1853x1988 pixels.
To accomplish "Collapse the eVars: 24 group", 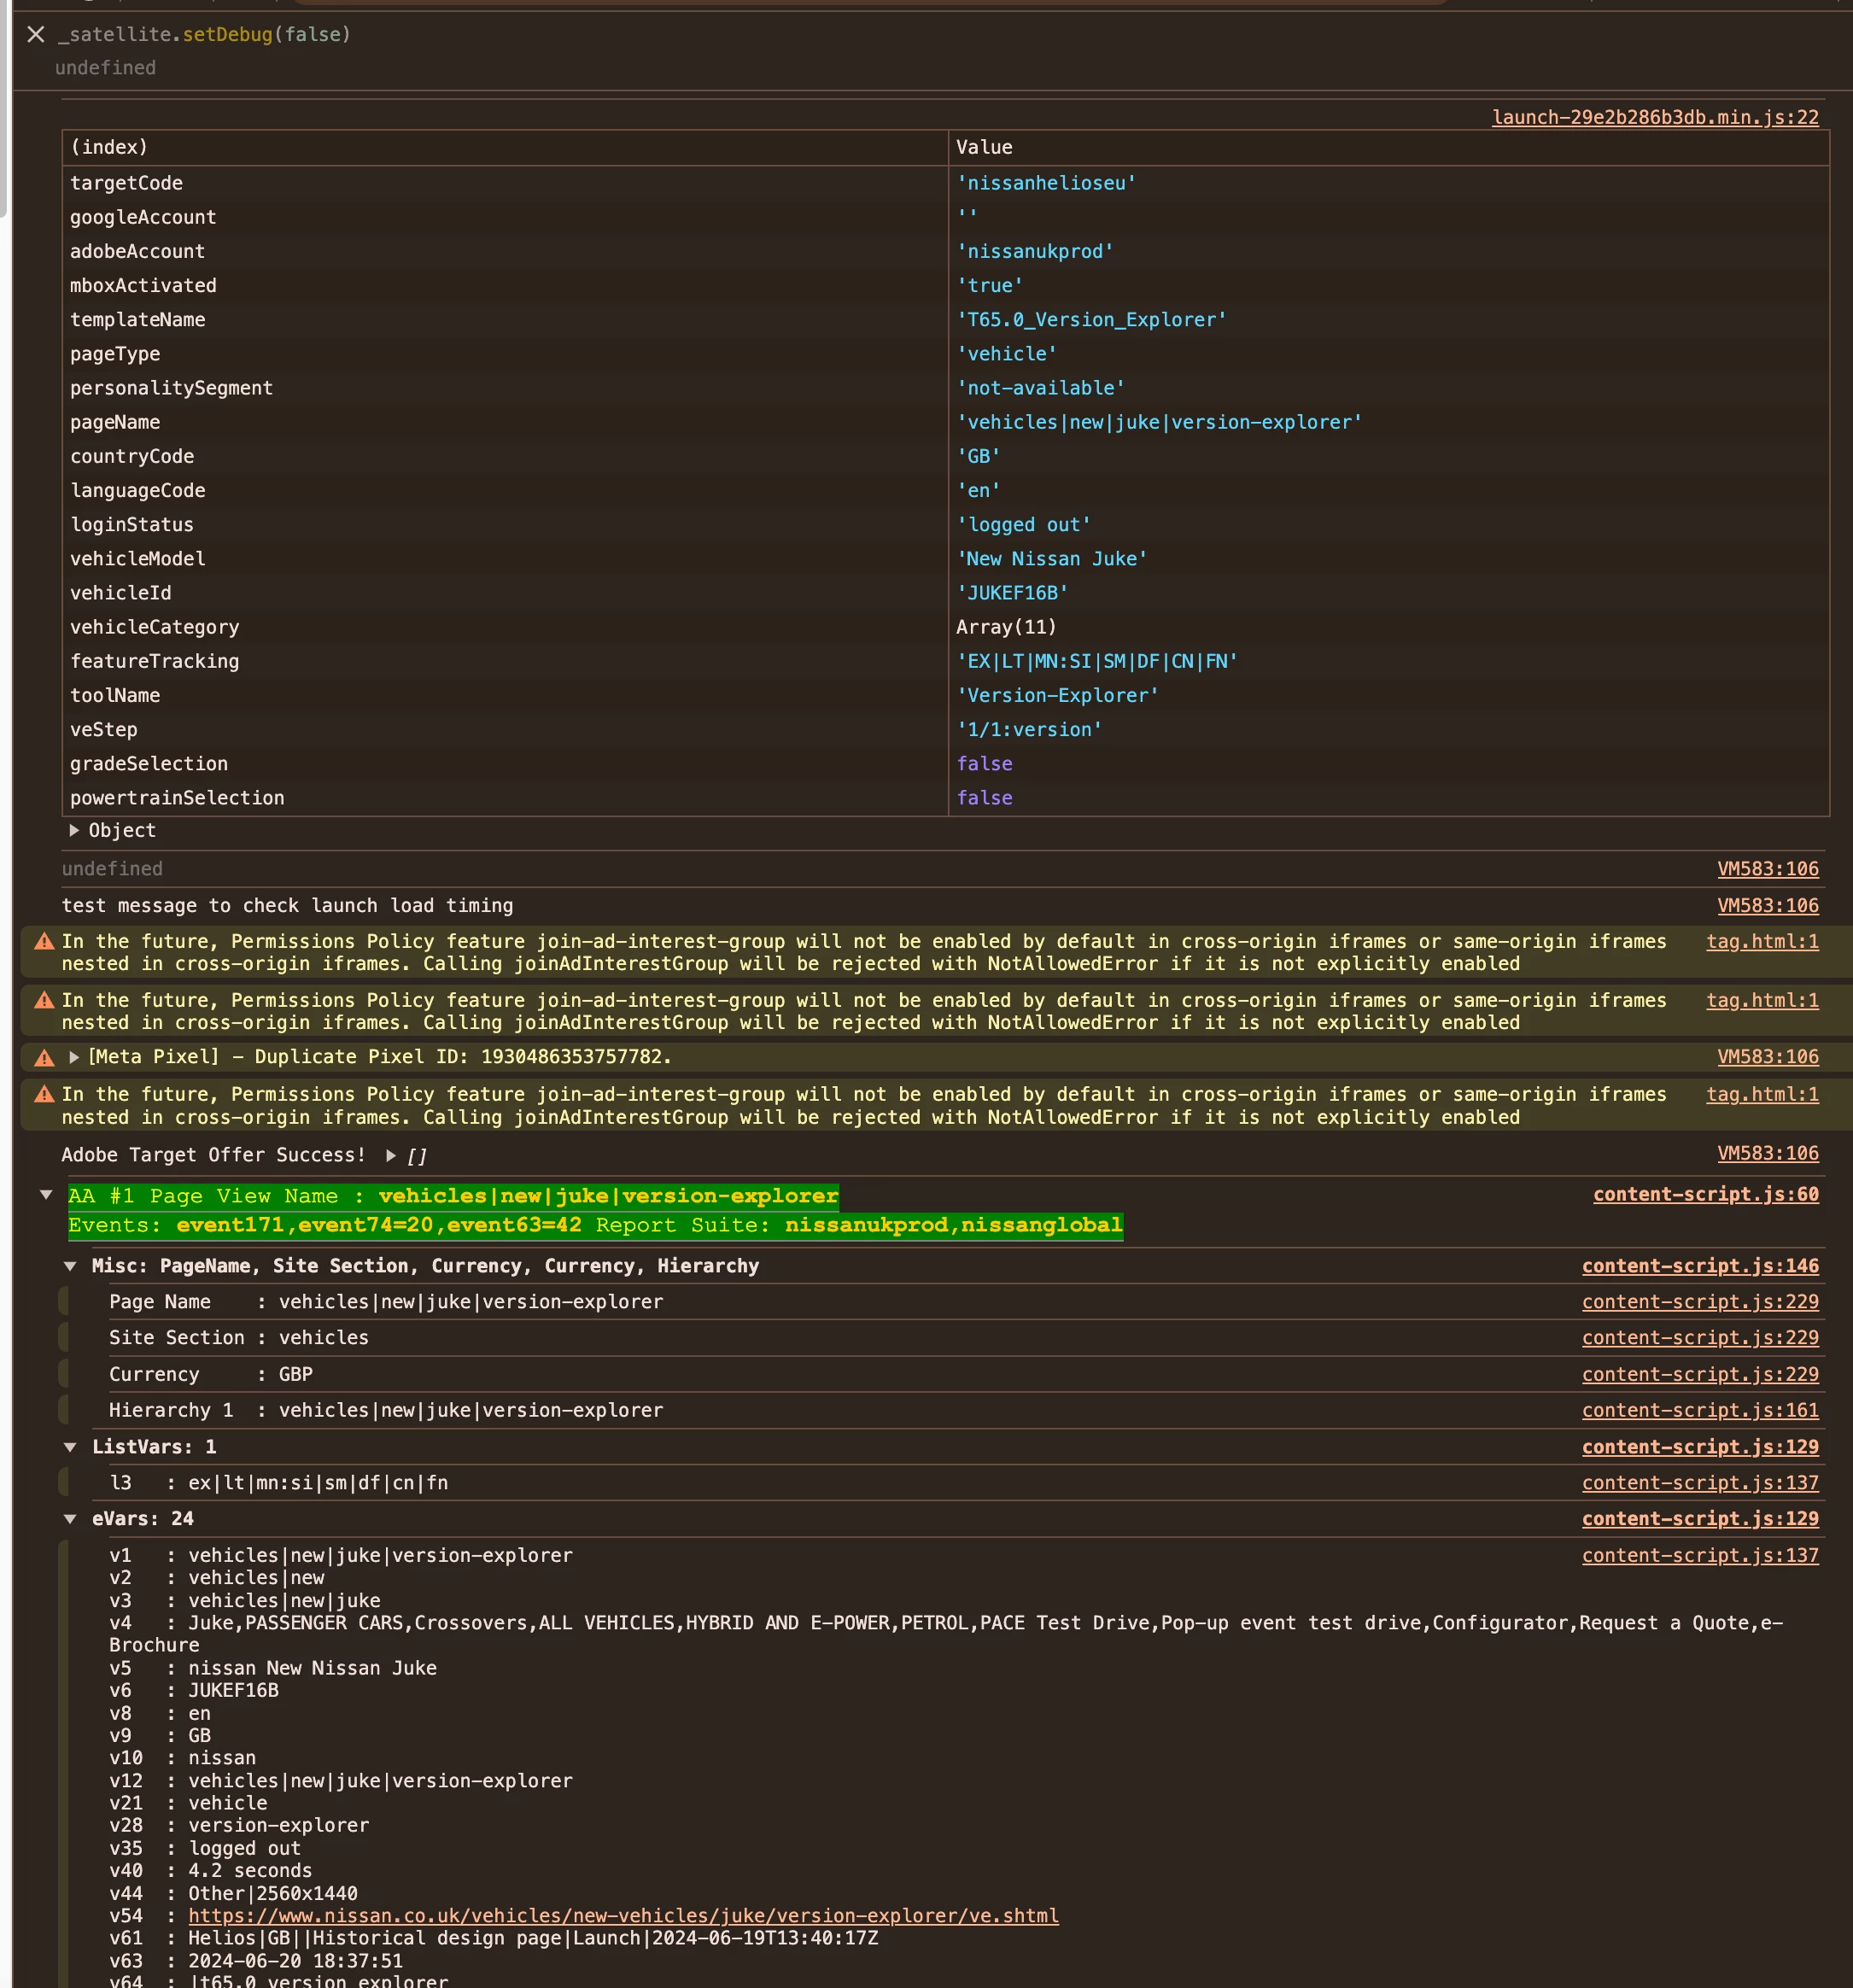I will [70, 1519].
